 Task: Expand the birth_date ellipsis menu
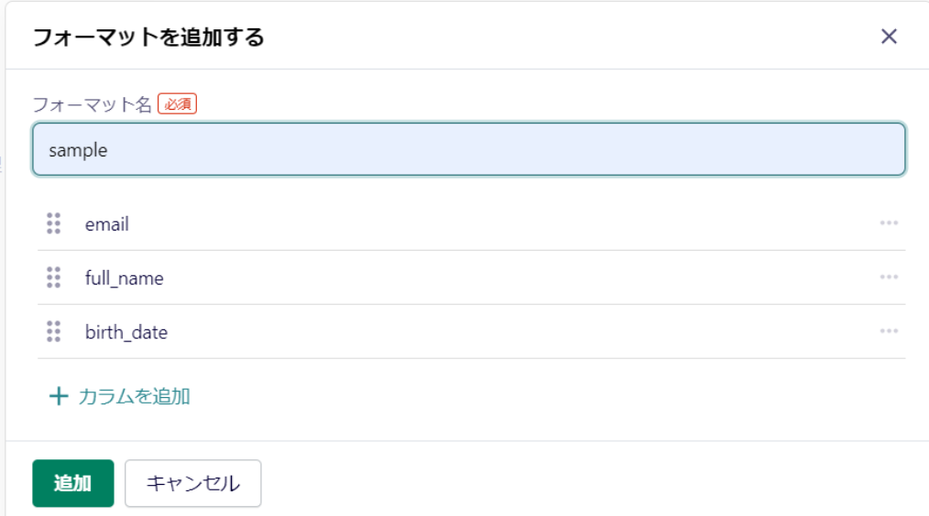point(889,331)
